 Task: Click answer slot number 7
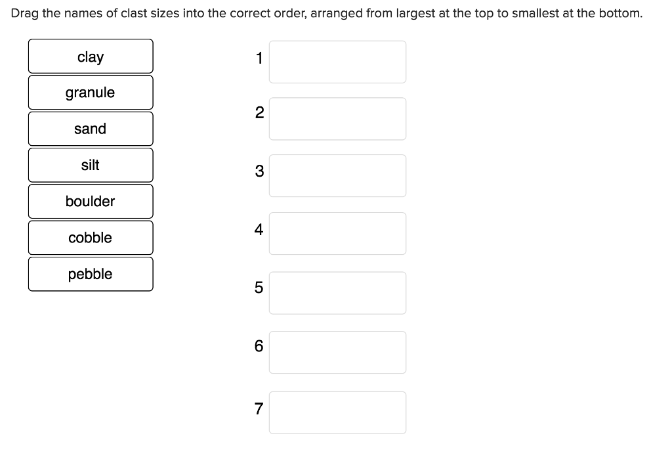tap(337, 412)
